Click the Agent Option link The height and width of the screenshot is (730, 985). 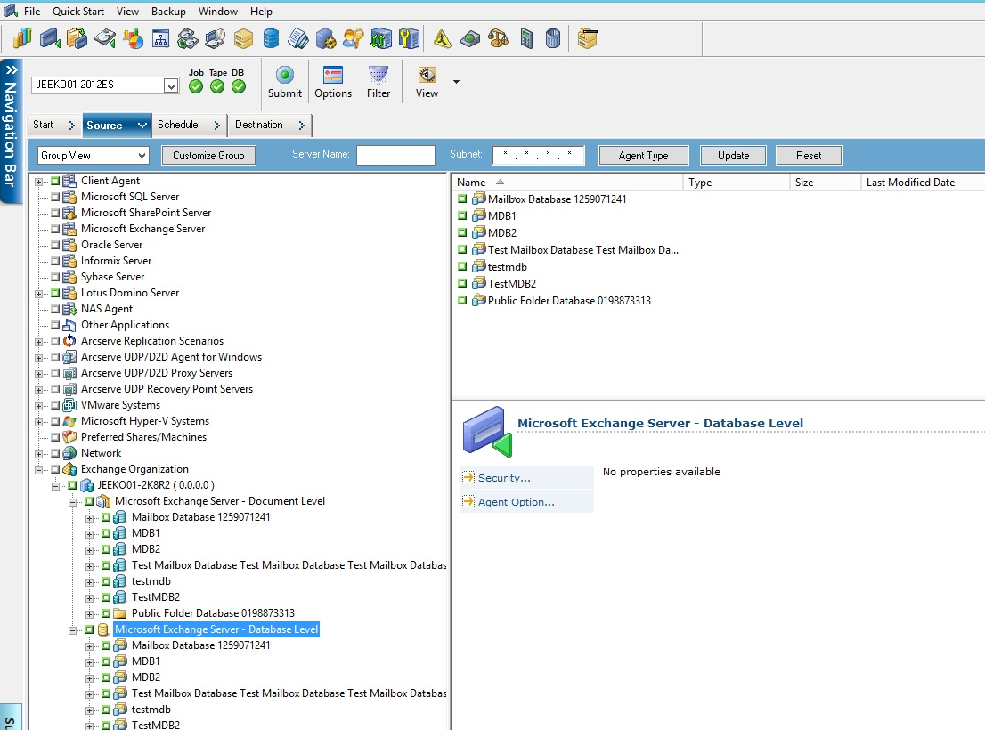pos(516,502)
